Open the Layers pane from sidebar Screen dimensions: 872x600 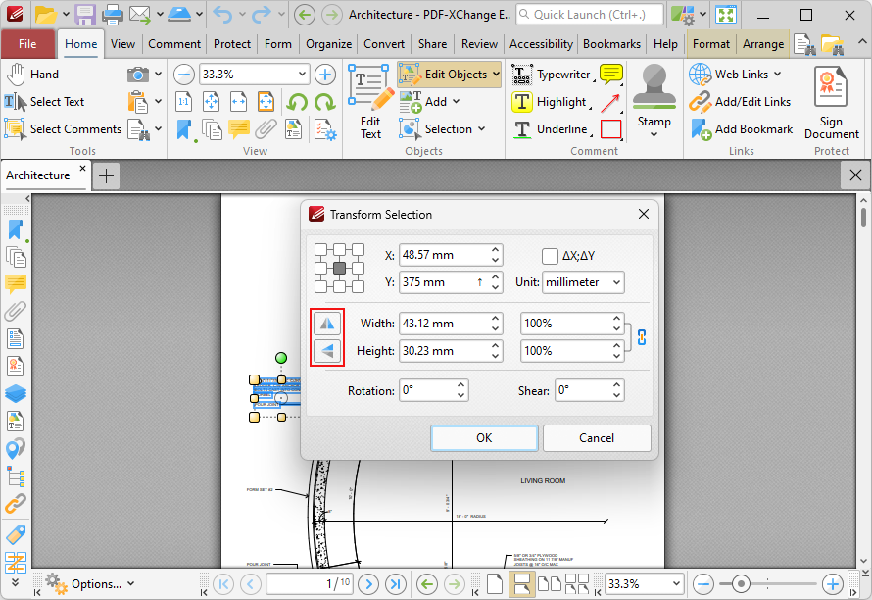click(x=16, y=393)
